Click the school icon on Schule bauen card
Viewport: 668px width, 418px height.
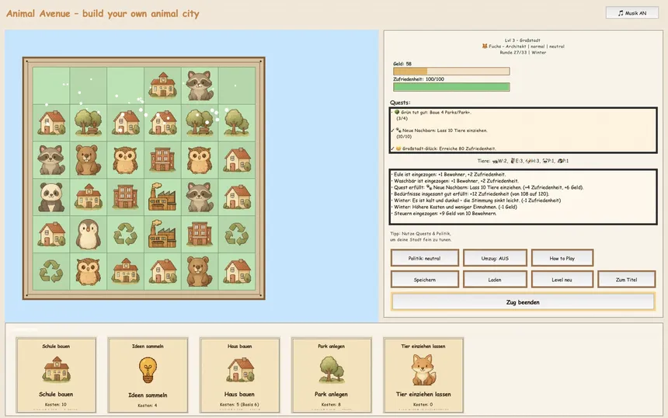pos(57,370)
